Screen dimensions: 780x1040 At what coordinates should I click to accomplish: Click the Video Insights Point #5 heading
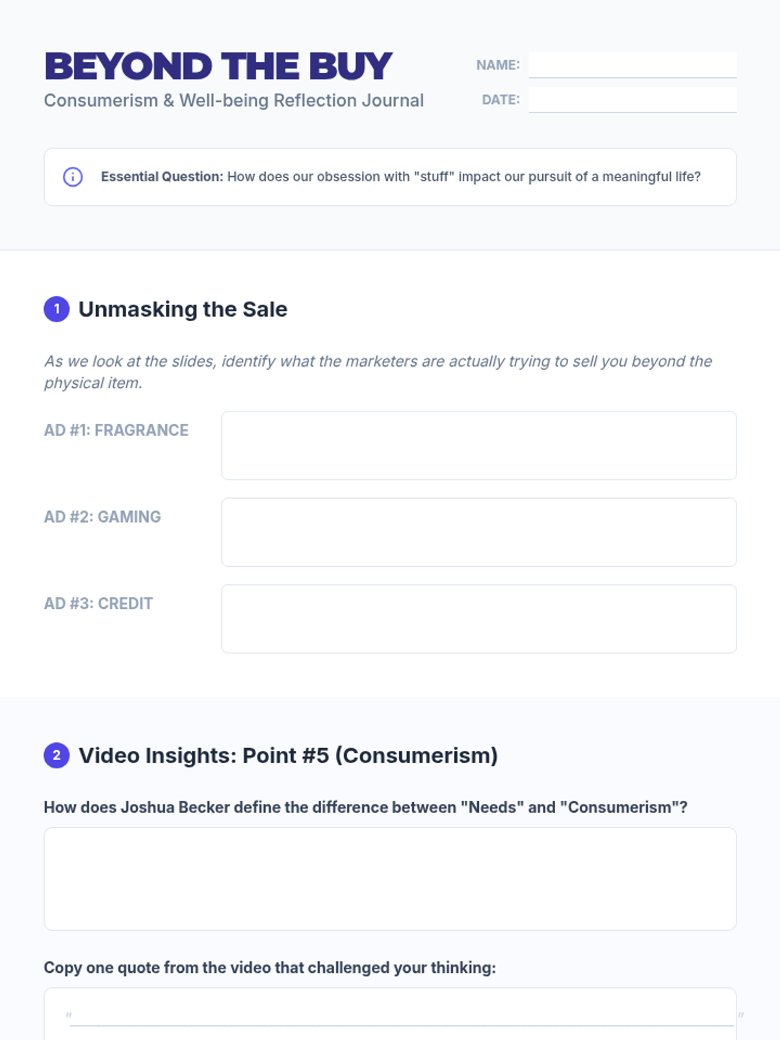(x=288, y=755)
